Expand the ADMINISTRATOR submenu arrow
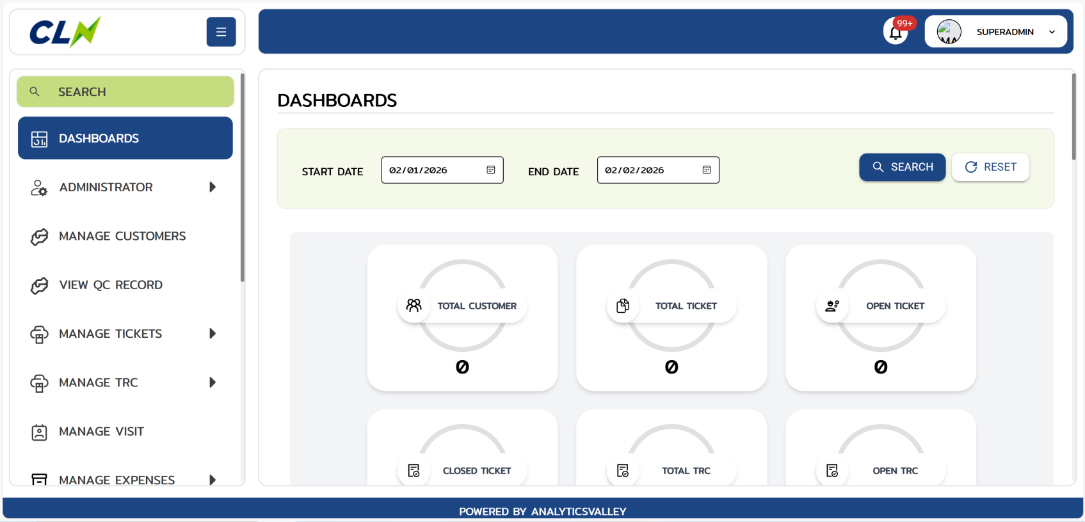Screen dimensions: 1085x522 [x=213, y=187]
